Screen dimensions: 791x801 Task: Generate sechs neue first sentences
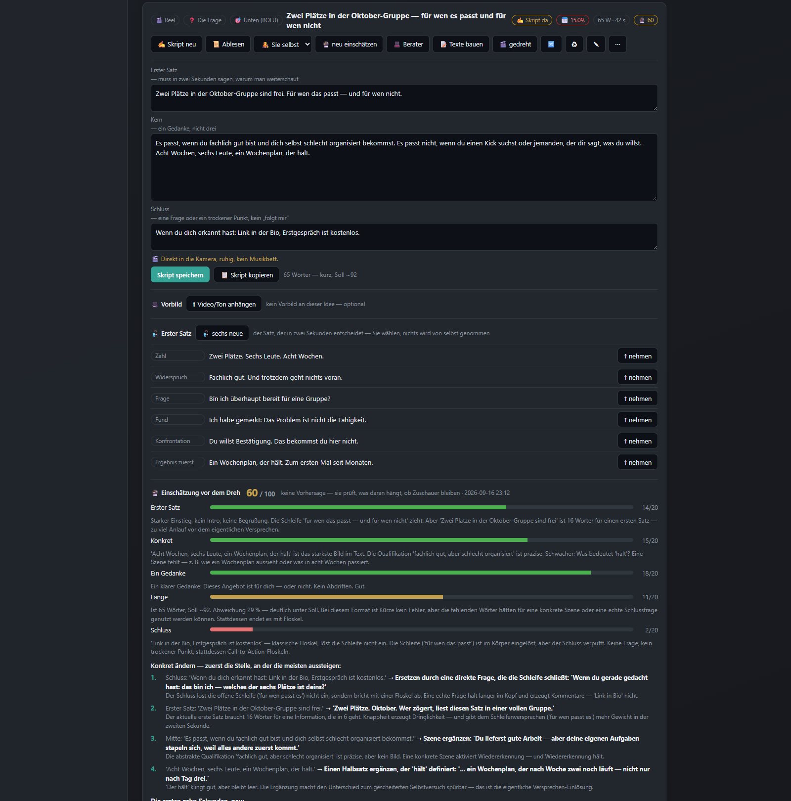(x=222, y=333)
